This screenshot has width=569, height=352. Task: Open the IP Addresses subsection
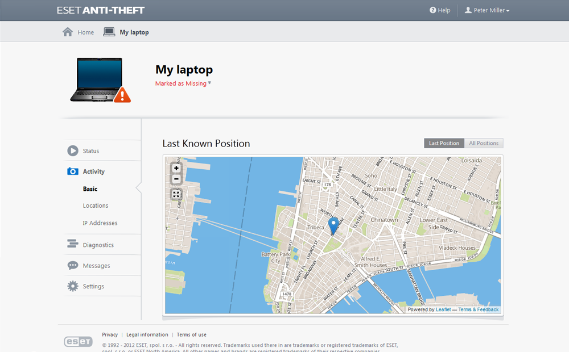coord(100,223)
